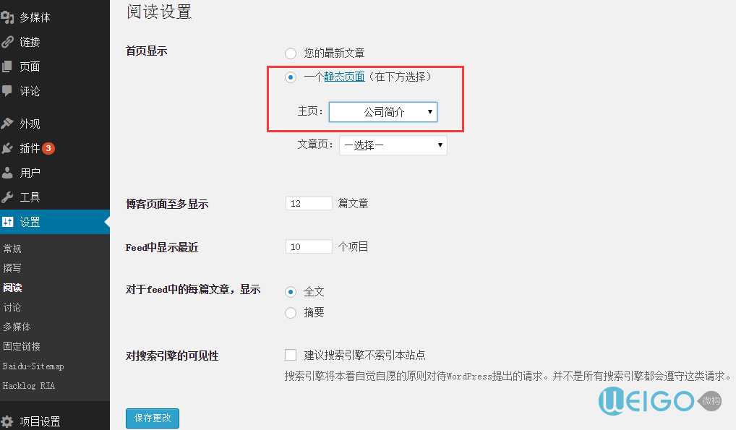736x430 pixels.
Task: Click the 项目设置 gear icon
Action: coord(7,421)
